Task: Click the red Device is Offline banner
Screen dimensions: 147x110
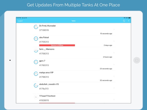Action: click(57, 45)
